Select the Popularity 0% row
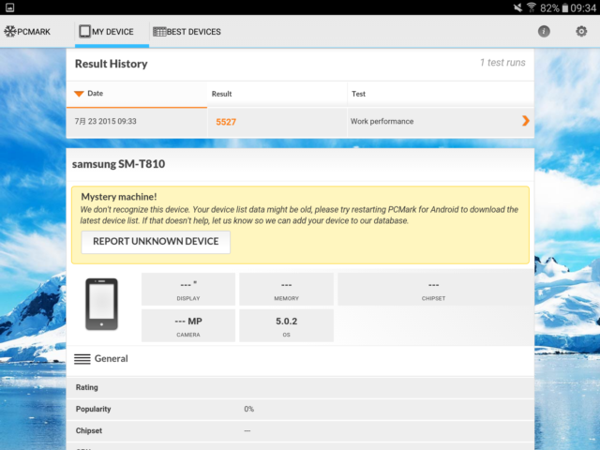The image size is (600, 450). [300, 409]
